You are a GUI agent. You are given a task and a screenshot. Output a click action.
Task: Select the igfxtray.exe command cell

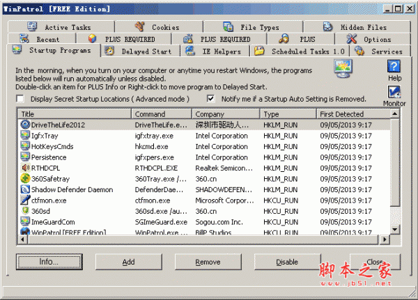click(154, 136)
